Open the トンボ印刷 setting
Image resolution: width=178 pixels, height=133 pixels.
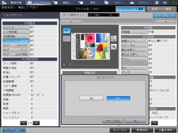tap(16, 32)
